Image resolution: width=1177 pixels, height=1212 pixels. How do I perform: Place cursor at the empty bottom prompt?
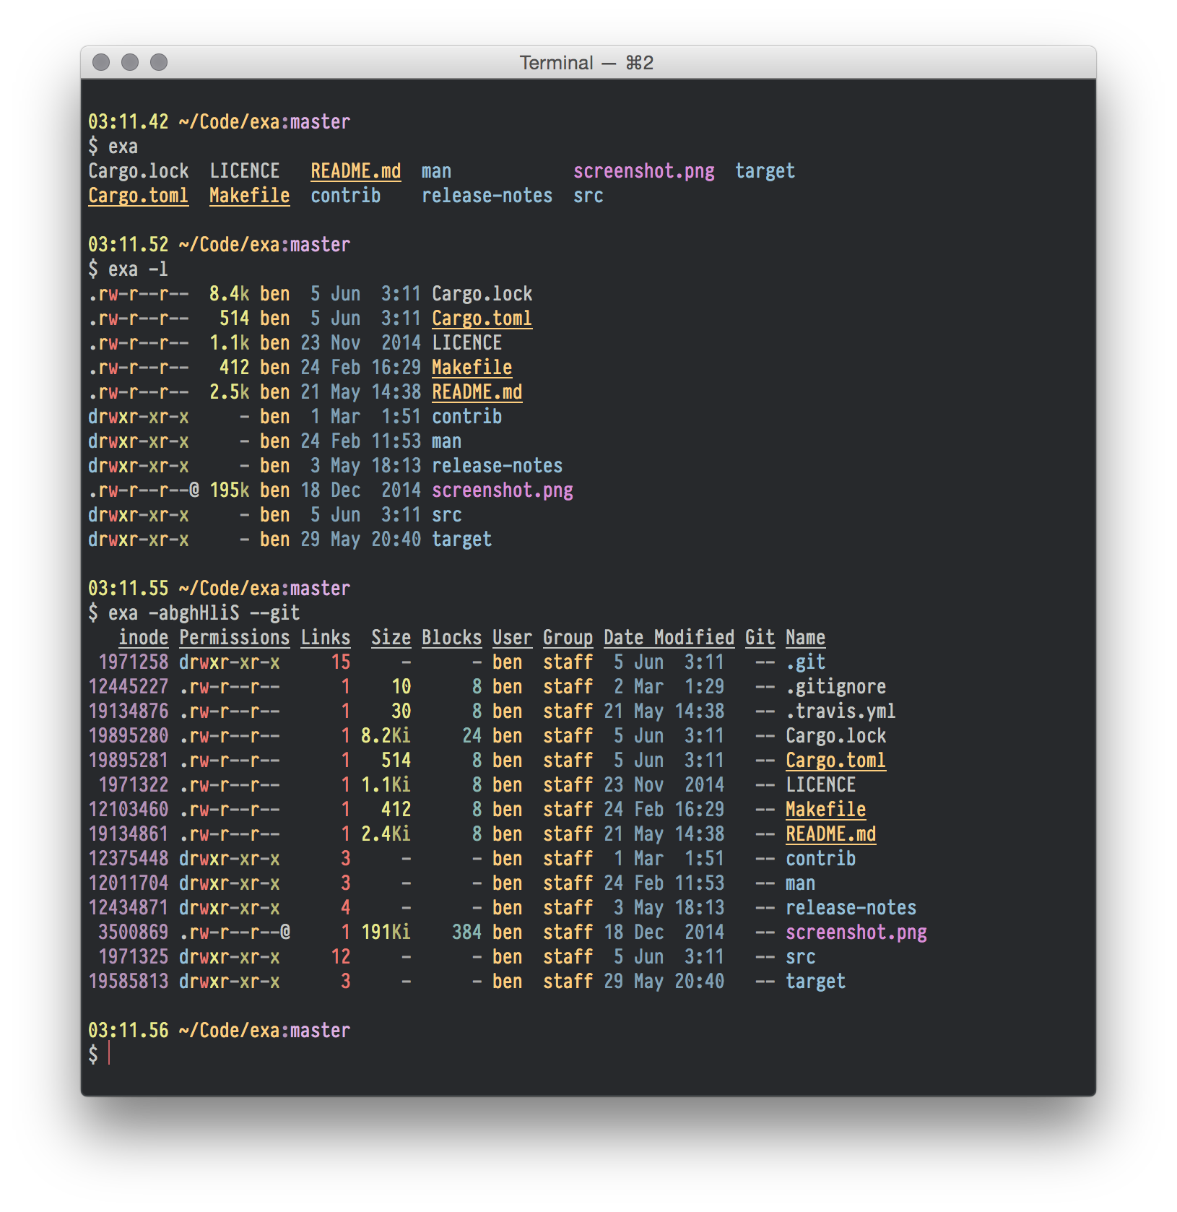tap(110, 1055)
